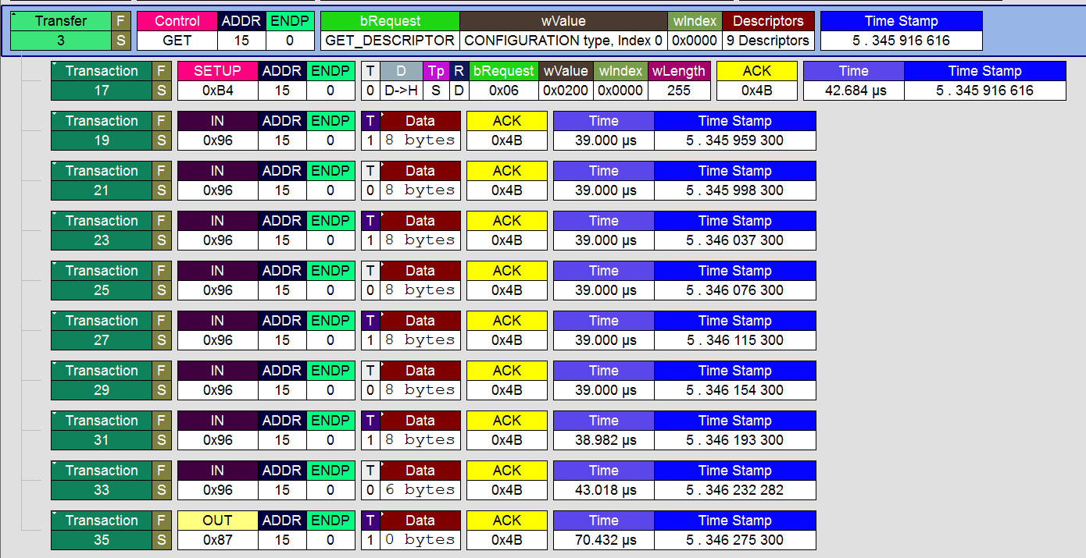Viewport: 1086px width, 558px height.
Task: Click the wLength 255 cell in Transaction 17
Action: pos(679,80)
